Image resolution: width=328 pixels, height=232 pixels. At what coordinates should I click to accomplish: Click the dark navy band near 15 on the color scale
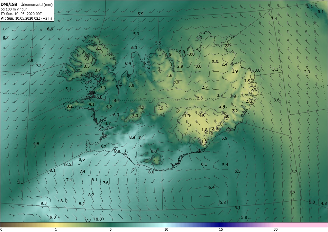(x=220, y=225)
